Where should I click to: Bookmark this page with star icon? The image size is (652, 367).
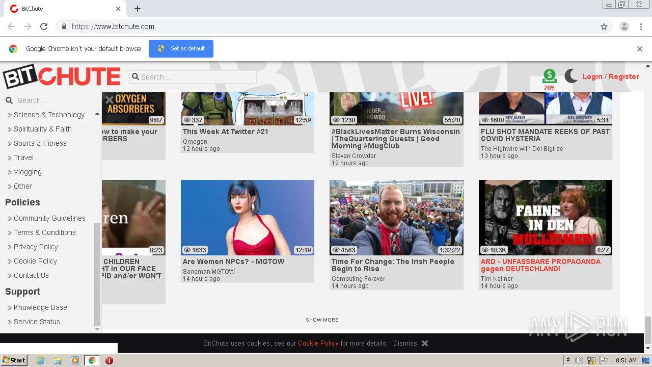[604, 27]
